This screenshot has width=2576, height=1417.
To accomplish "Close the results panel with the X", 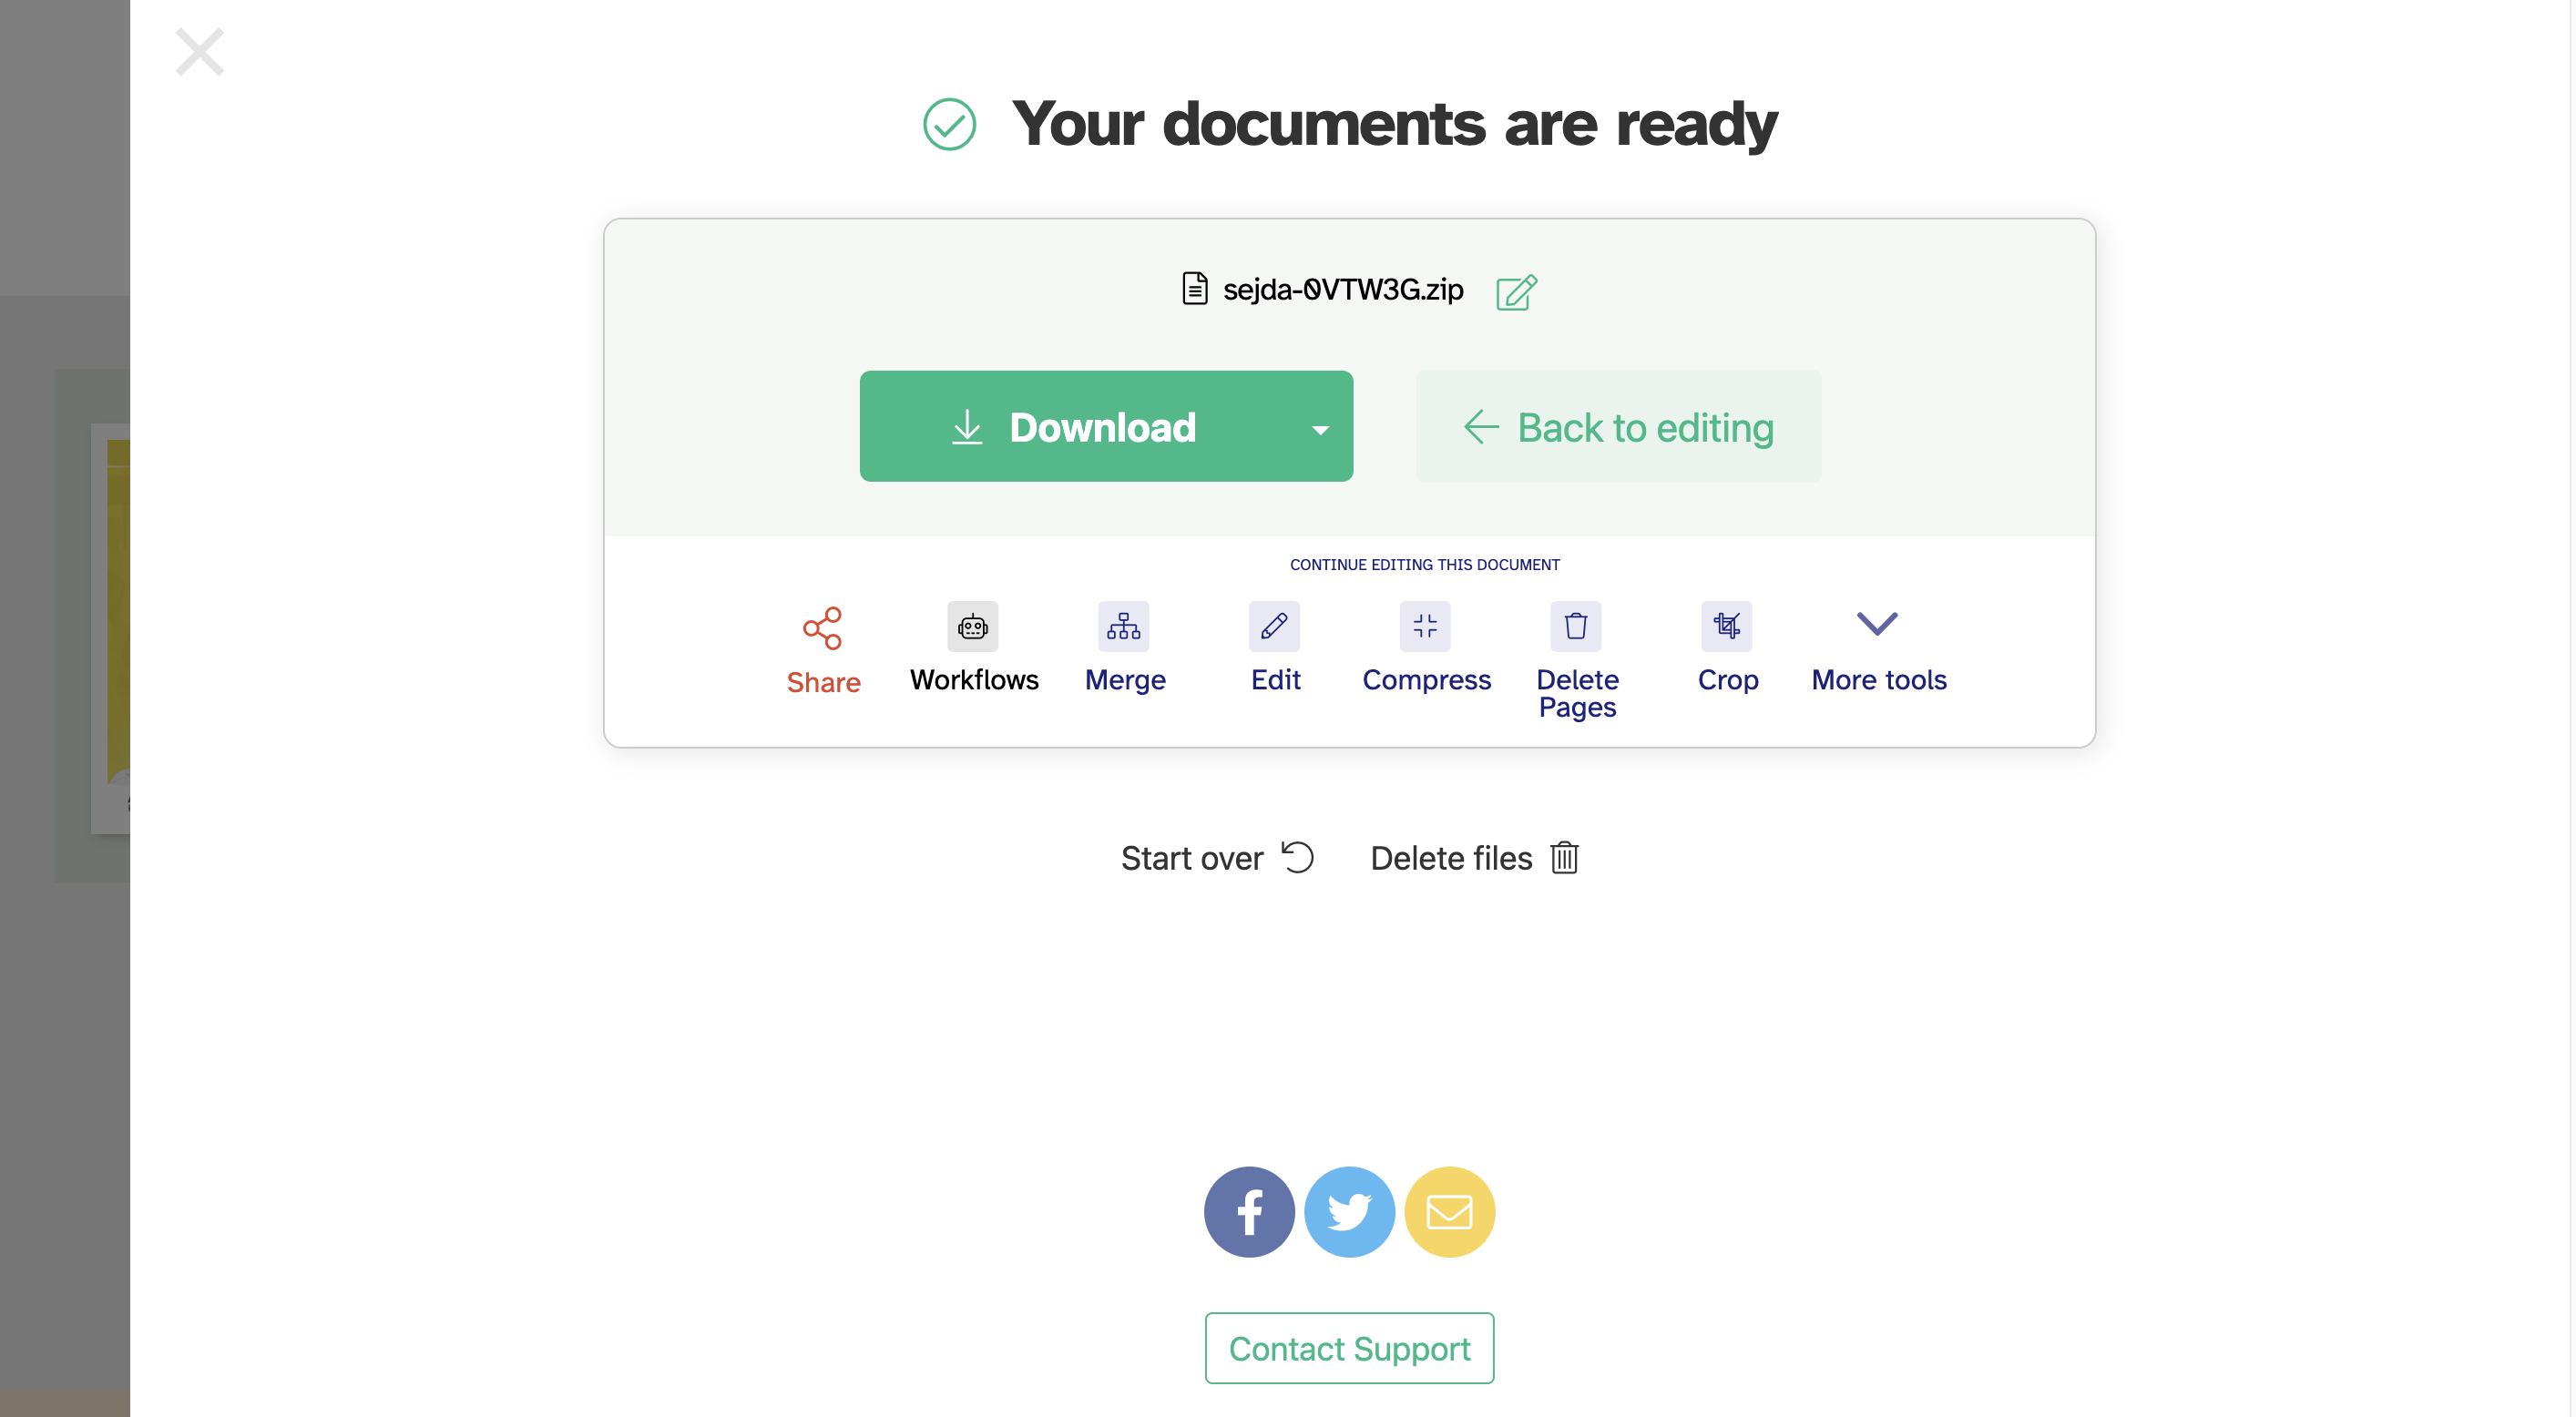I will tap(200, 52).
